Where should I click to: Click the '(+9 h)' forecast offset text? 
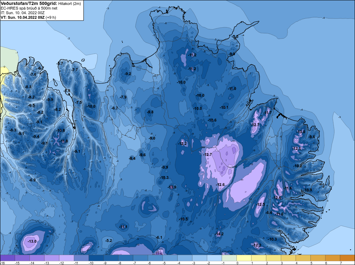tap(51, 17)
